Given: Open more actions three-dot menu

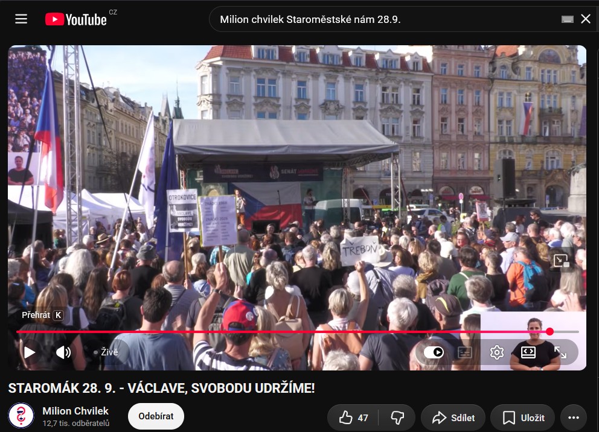Looking at the screenshot, I should click(574, 418).
